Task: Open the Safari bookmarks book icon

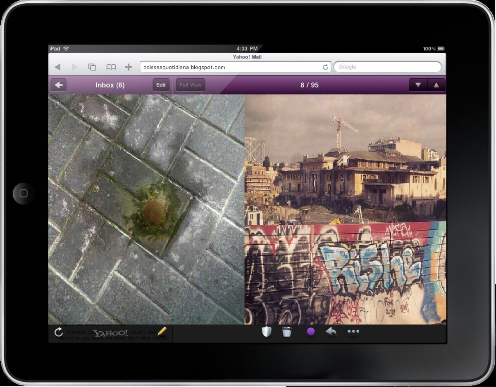Action: point(111,67)
